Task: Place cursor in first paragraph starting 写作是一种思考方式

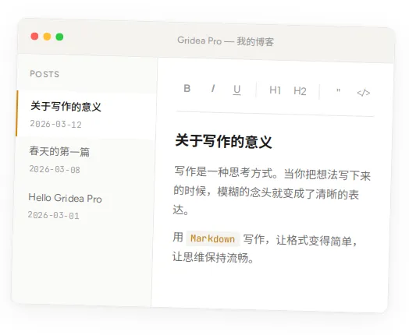Action: pyautogui.click(x=272, y=192)
